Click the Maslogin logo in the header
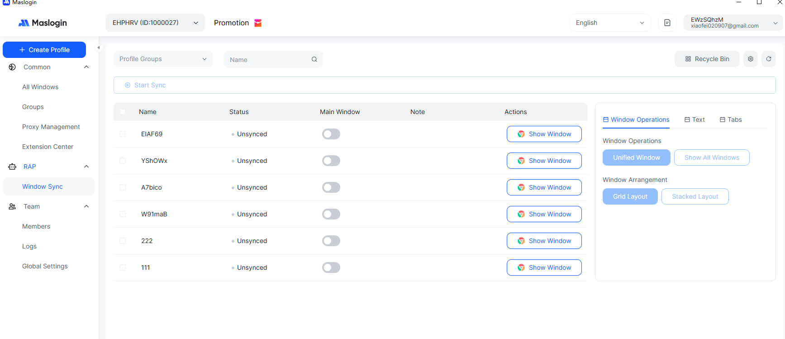Screen dimensions: 785x339 click(43, 23)
